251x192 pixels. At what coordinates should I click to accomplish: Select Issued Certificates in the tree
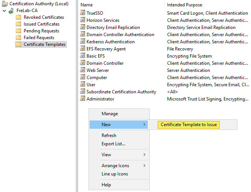(41, 24)
